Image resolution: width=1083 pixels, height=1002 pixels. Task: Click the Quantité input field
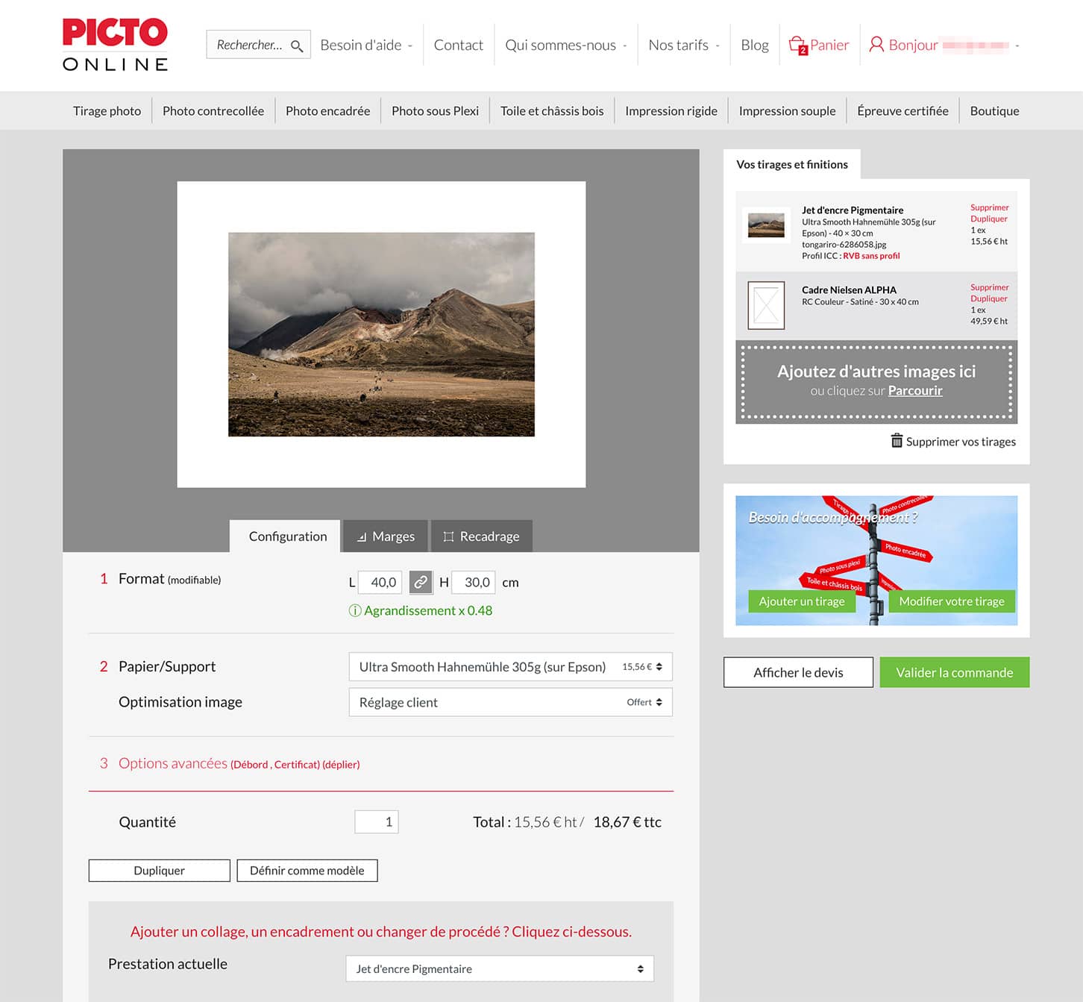(x=377, y=821)
